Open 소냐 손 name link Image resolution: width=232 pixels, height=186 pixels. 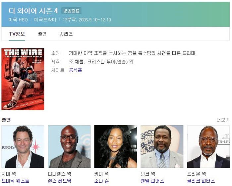pos(101,181)
